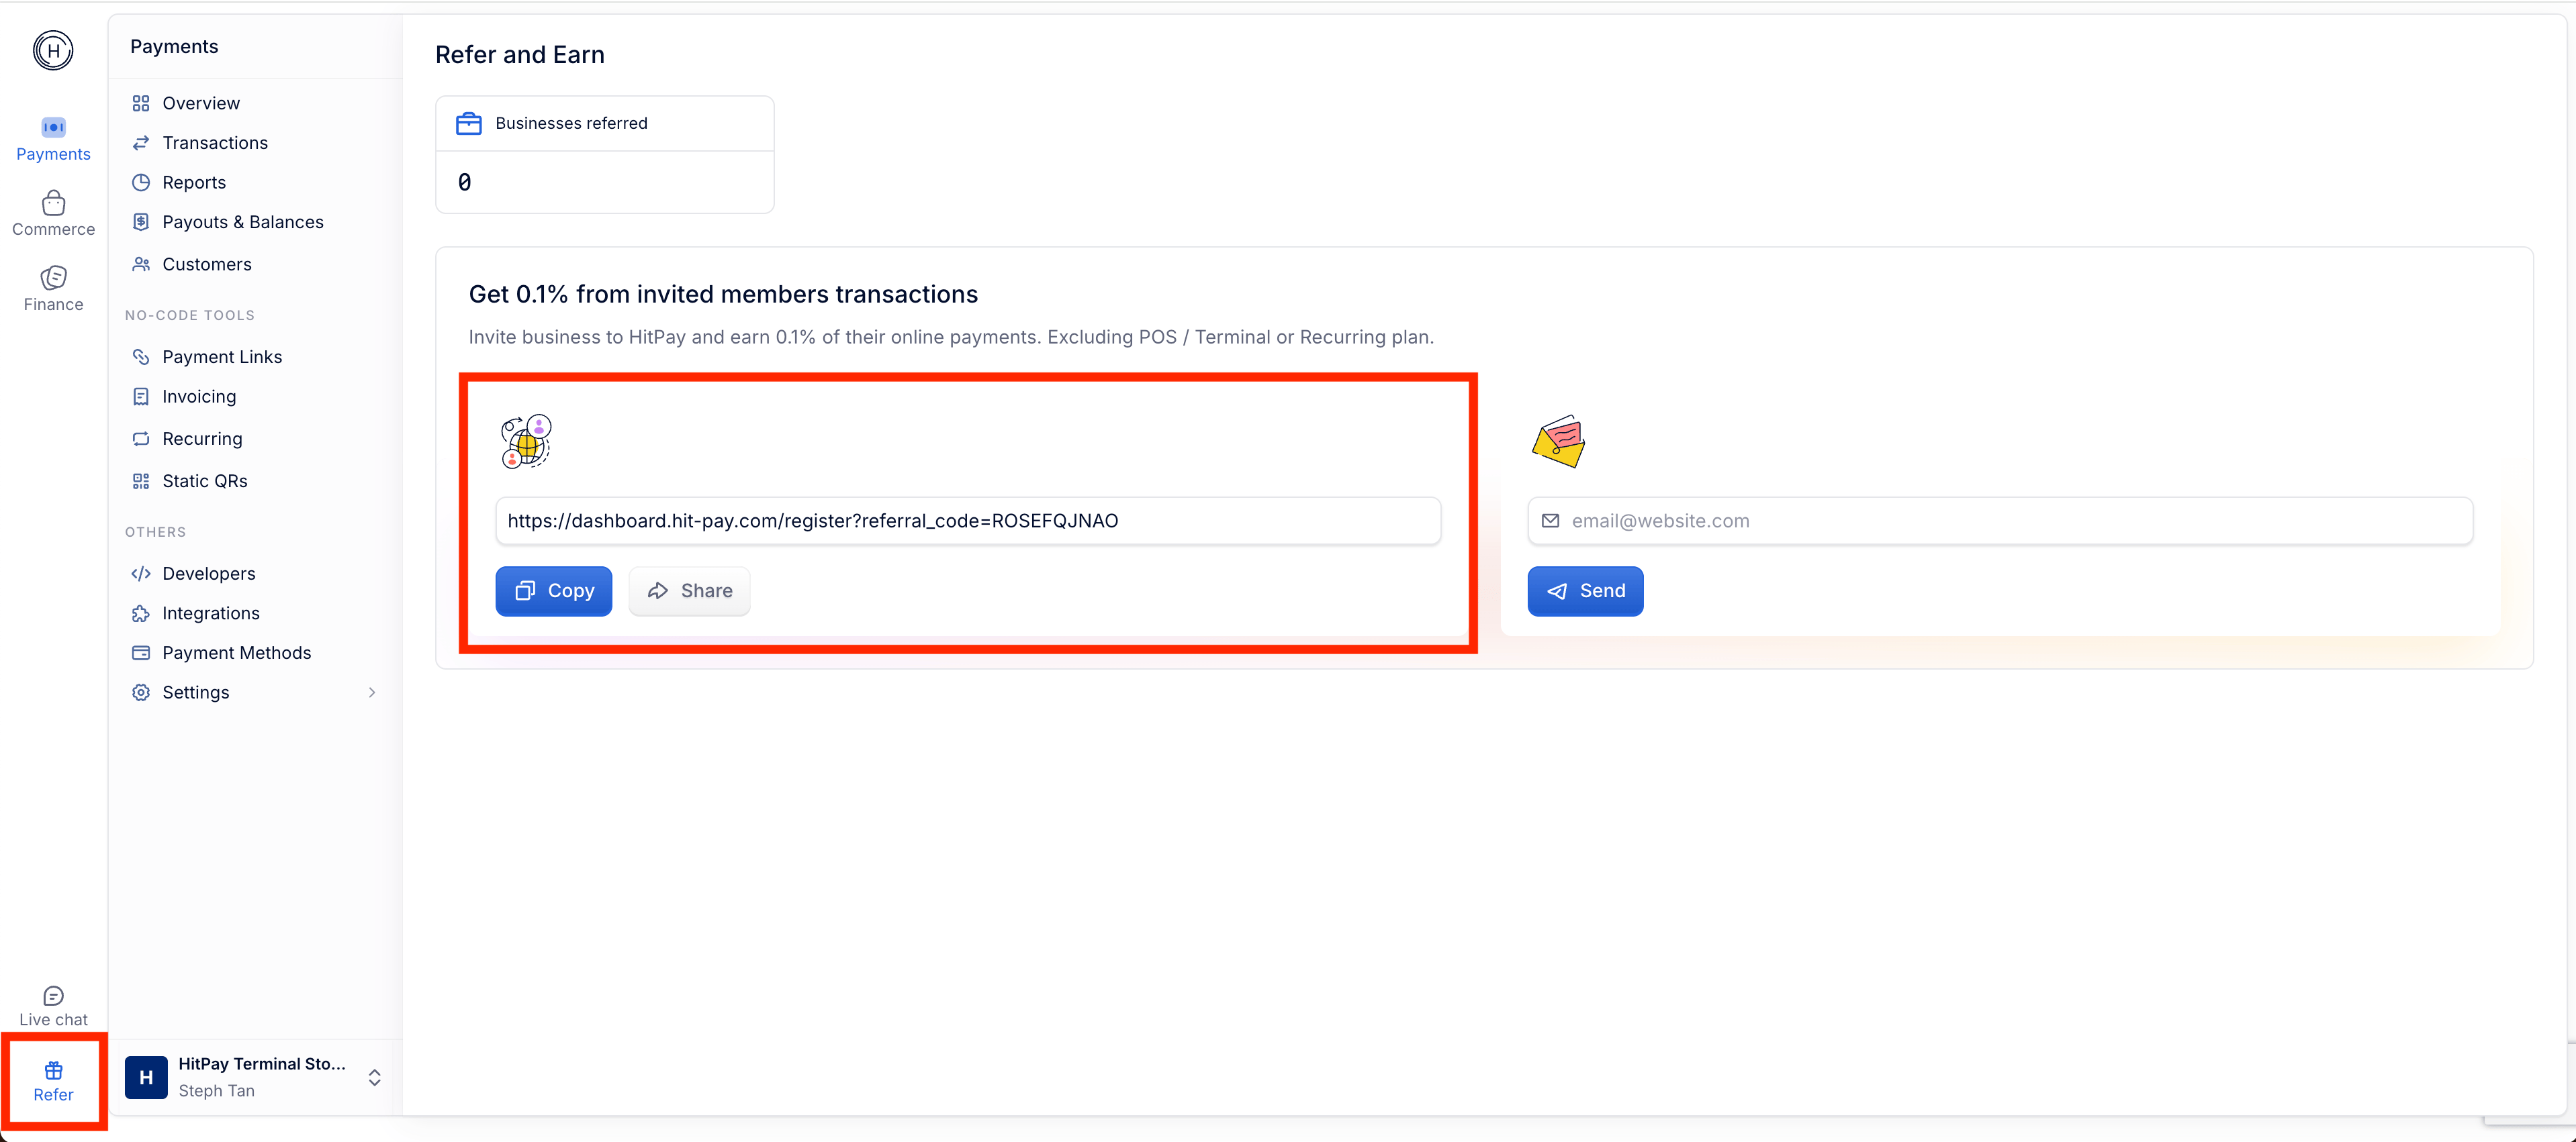Click the Businesses referred count 0
The width and height of the screenshot is (2576, 1142).
(x=465, y=182)
